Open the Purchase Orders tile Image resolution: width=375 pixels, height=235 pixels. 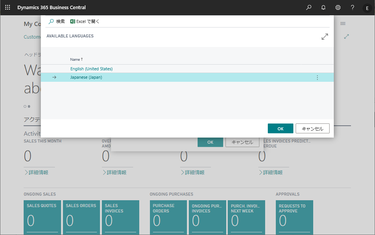click(x=168, y=217)
